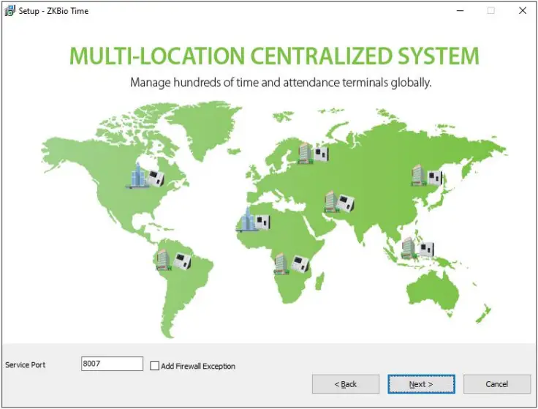Cancel the ZKBio Time setup
This screenshot has width=538, height=409.
[x=496, y=384]
